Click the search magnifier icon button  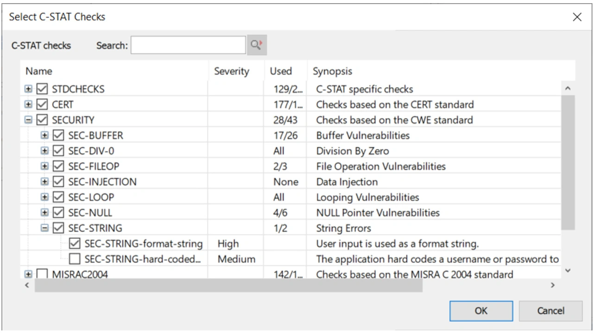[257, 45]
